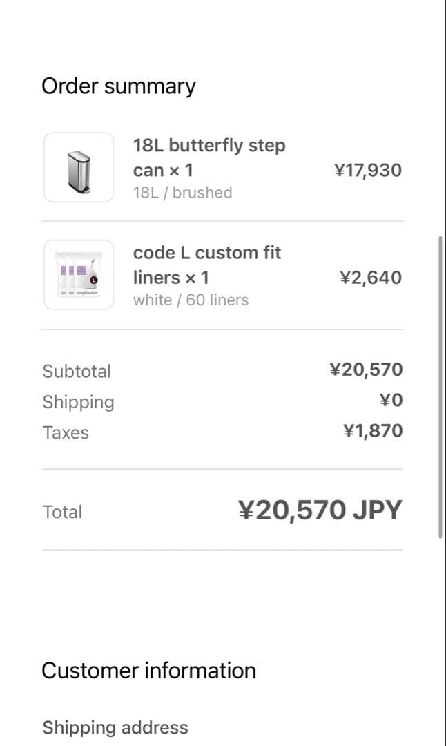446x746 pixels.
Task: Click the 18L / brushed variant text
Action: tap(183, 193)
